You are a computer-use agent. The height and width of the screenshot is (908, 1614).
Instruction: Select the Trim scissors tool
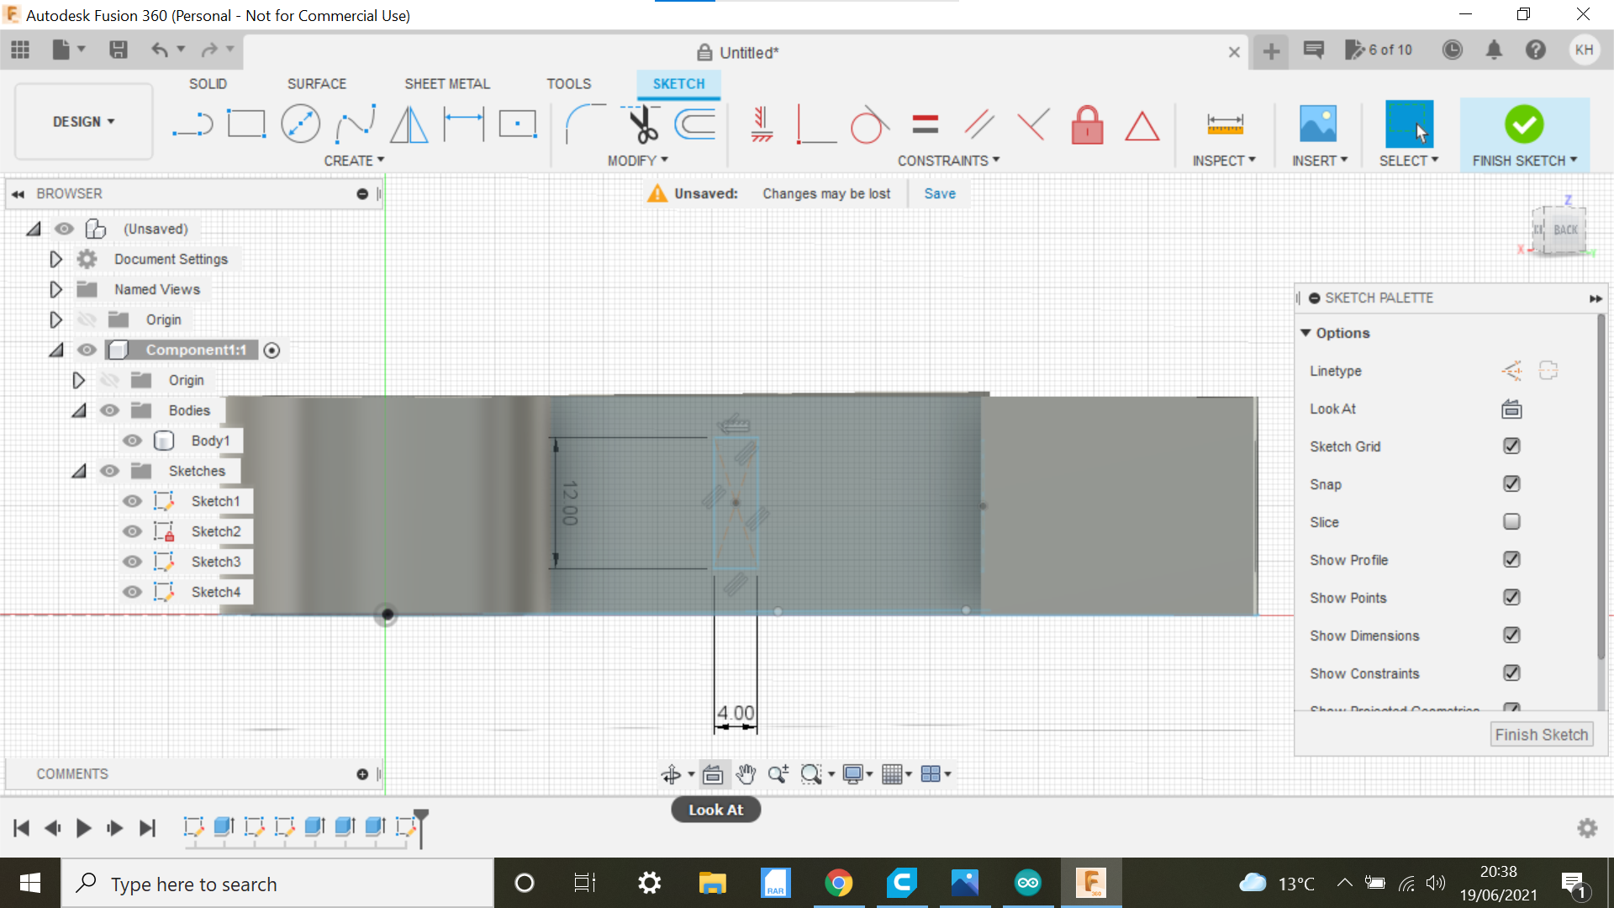point(642,124)
